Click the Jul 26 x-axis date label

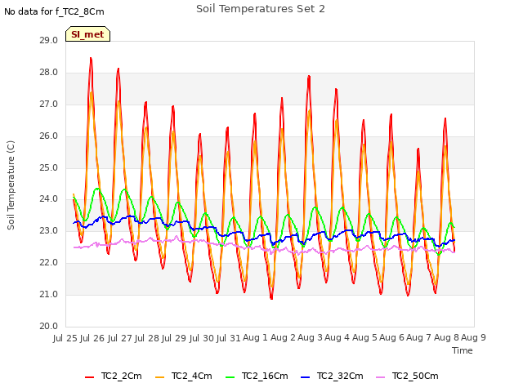(92, 338)
